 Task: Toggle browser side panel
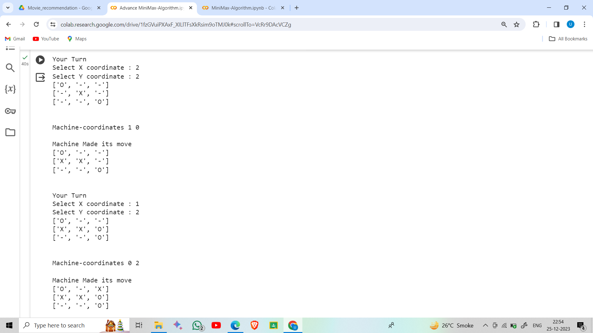557,24
